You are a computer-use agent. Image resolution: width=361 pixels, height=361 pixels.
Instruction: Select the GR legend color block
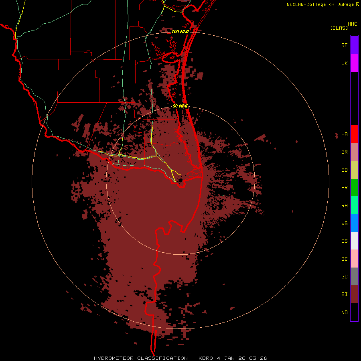point(354,152)
